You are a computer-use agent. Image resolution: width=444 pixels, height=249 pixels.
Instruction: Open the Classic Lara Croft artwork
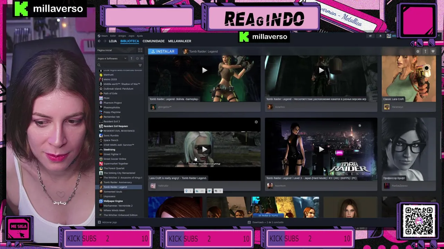409,79
